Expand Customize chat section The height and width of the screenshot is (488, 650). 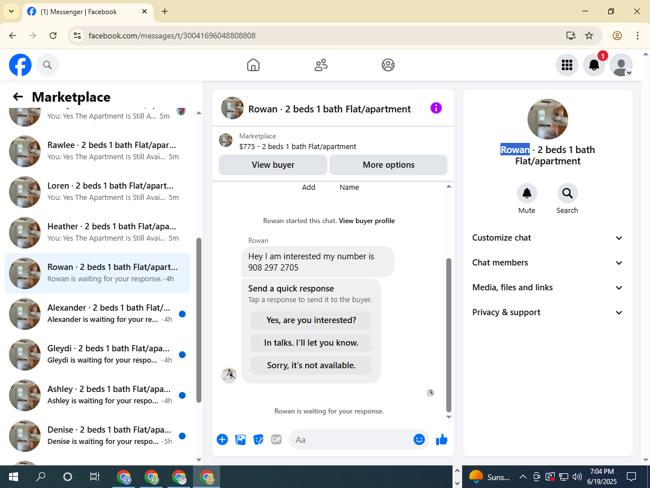[x=548, y=238]
